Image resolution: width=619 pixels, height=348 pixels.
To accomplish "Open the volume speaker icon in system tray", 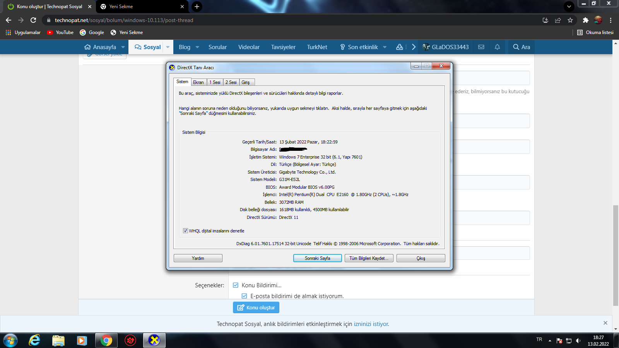I will click(x=578, y=341).
